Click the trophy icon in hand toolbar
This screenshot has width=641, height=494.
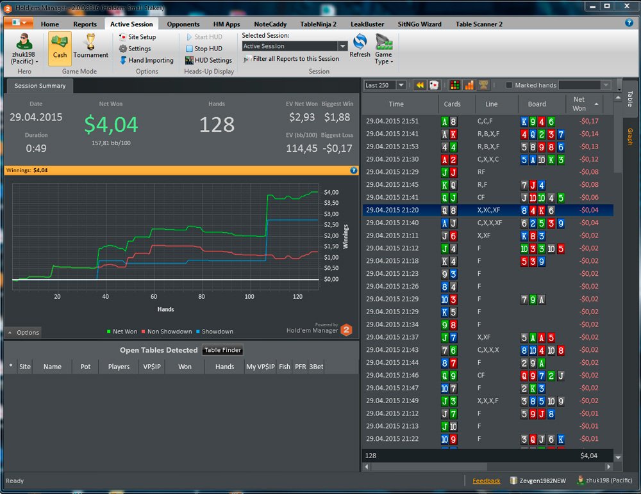pyautogui.click(x=483, y=85)
